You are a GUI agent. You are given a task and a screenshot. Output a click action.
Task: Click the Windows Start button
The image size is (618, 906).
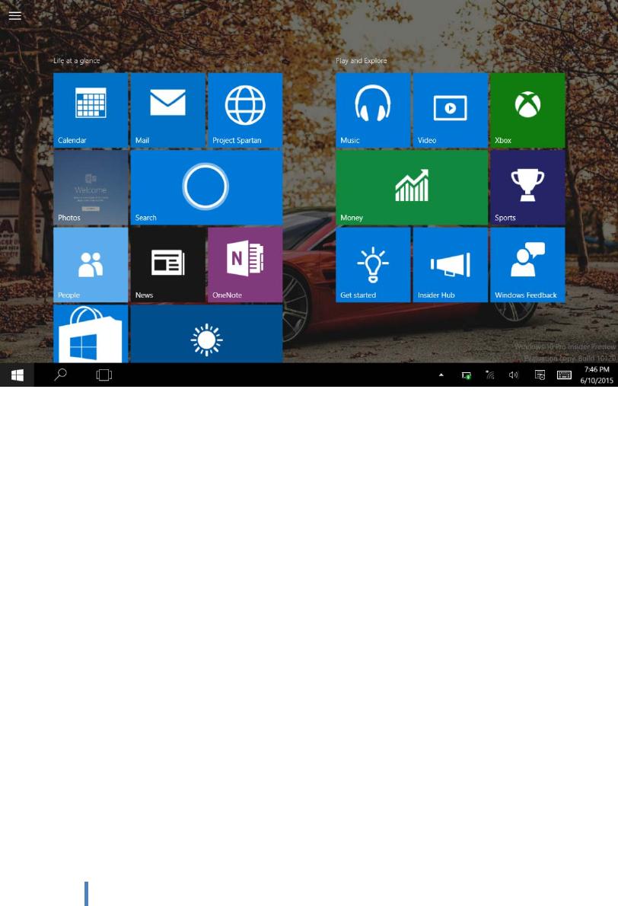(18, 375)
